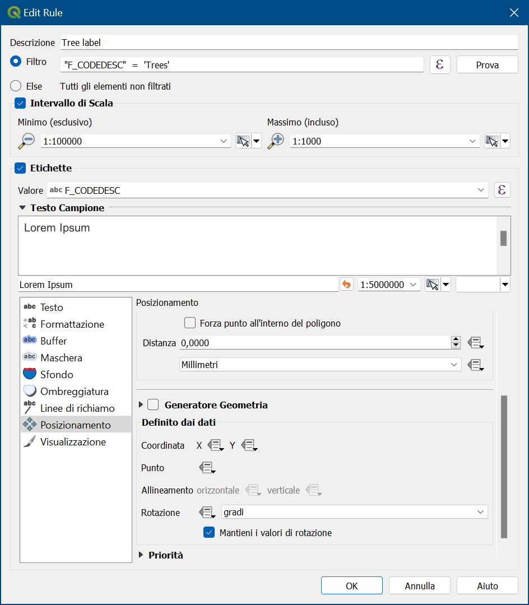
Task: Open data-defined override for Rotazione
Action: [207, 513]
